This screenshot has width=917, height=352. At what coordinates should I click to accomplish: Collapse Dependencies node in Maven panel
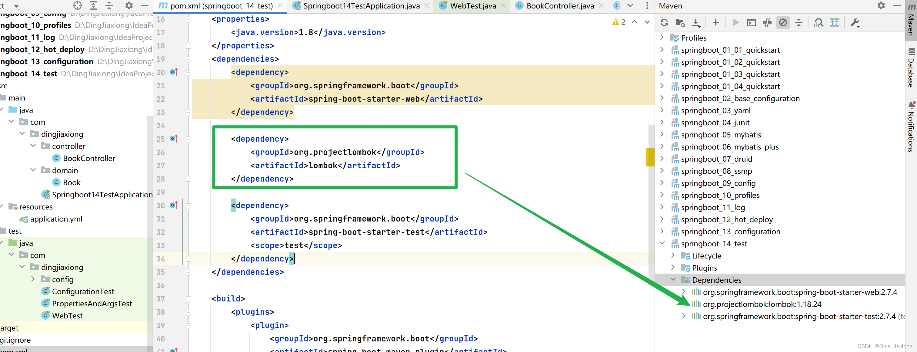pos(673,279)
